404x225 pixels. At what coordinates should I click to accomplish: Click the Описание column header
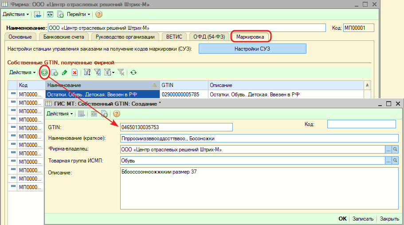(x=286, y=85)
